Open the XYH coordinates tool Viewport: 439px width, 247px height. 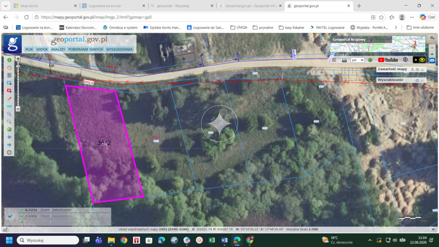coord(9,106)
